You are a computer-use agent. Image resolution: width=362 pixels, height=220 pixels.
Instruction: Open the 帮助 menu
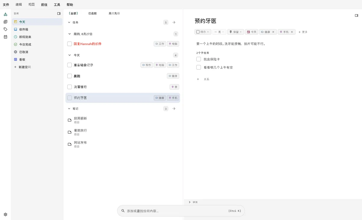pyautogui.click(x=70, y=5)
